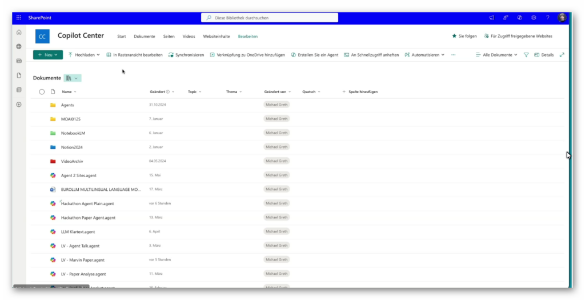
Task: Open the library view switcher next to Dokumente
Action: pyautogui.click(x=73, y=78)
